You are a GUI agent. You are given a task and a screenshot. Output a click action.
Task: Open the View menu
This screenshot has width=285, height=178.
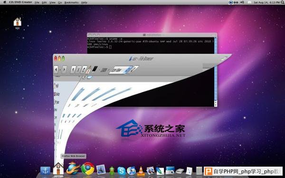click(x=52, y=2)
